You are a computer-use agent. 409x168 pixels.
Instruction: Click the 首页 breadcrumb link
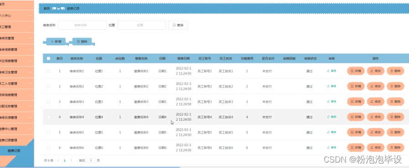(x=47, y=9)
